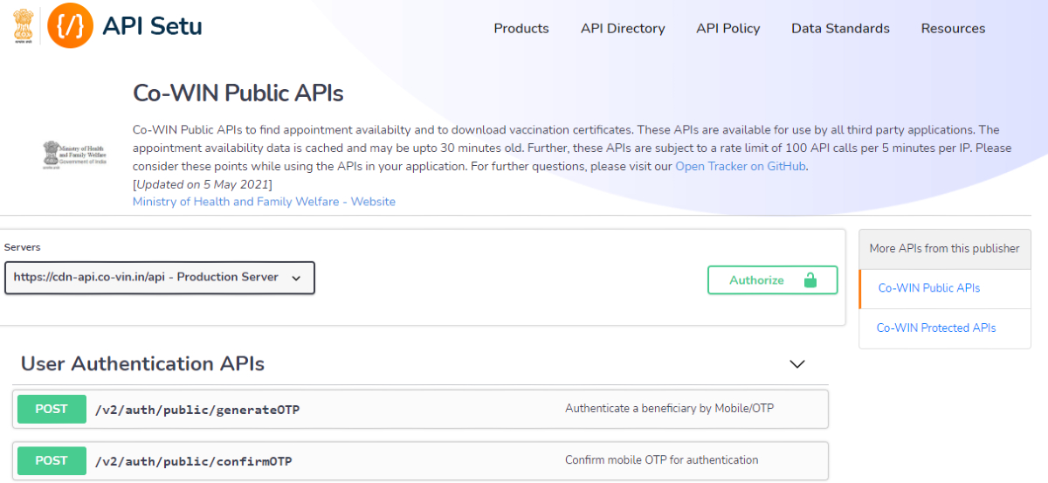The width and height of the screenshot is (1048, 483).
Task: Open the API Directory menu item
Action: (x=623, y=29)
